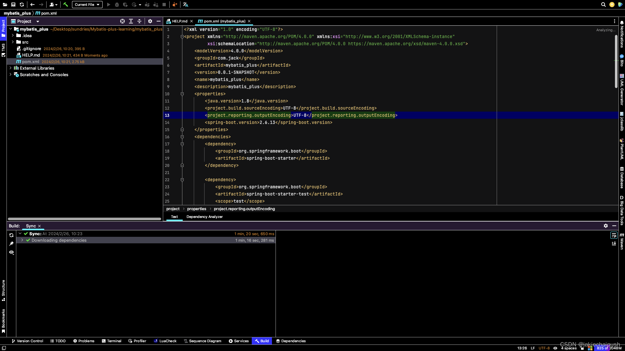The image size is (625, 351).
Task: Close the pom.xml editor tab
Action: click(x=249, y=21)
